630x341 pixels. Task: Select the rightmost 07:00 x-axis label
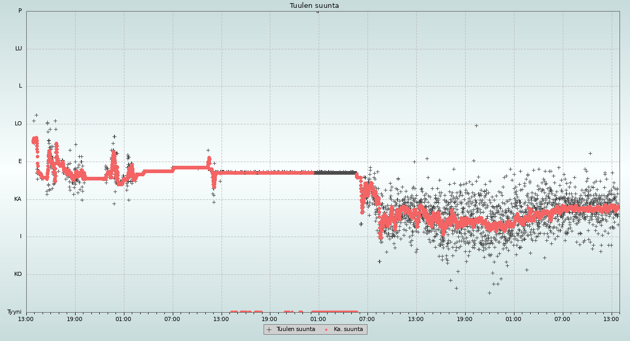(x=562, y=319)
